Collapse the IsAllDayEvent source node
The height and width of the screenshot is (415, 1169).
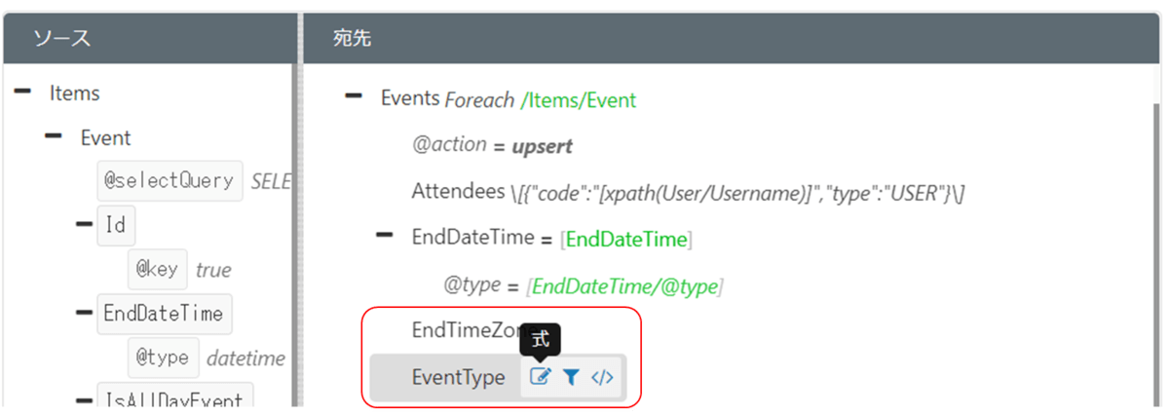tap(85, 400)
